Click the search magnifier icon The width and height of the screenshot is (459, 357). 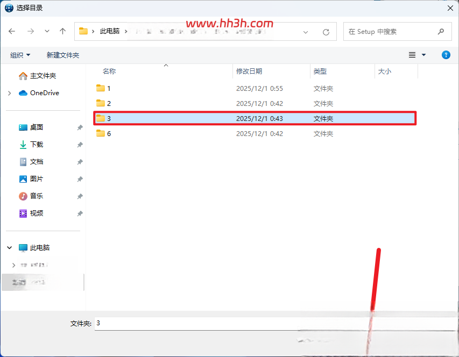point(441,32)
